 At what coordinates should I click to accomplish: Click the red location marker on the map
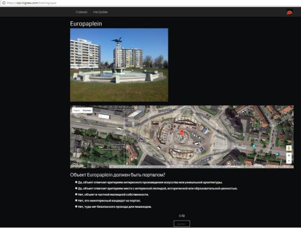[182, 133]
